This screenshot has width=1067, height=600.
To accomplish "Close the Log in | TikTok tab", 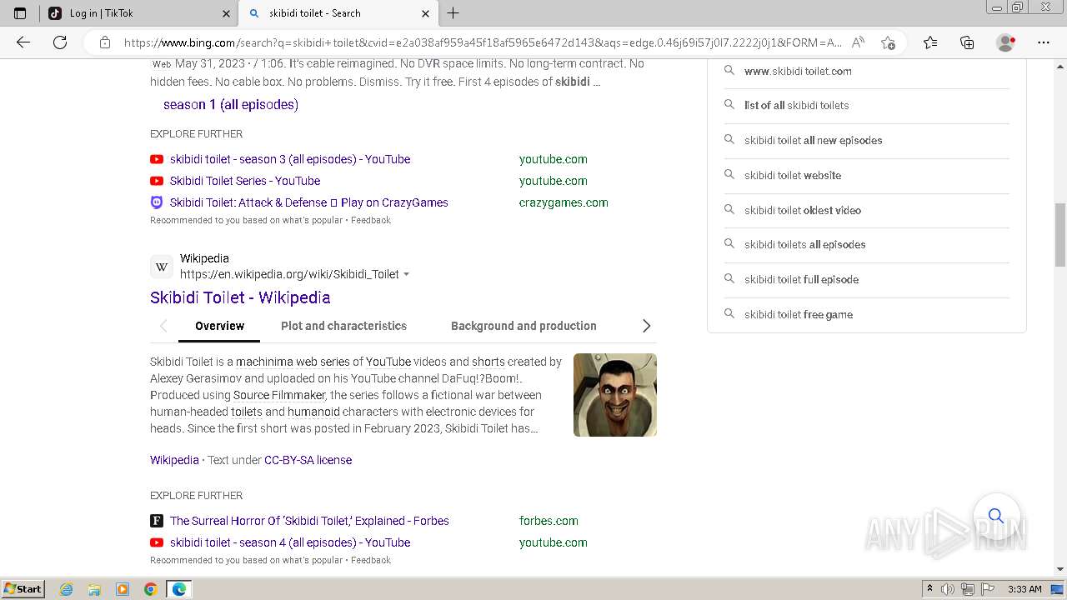I will coord(227,13).
